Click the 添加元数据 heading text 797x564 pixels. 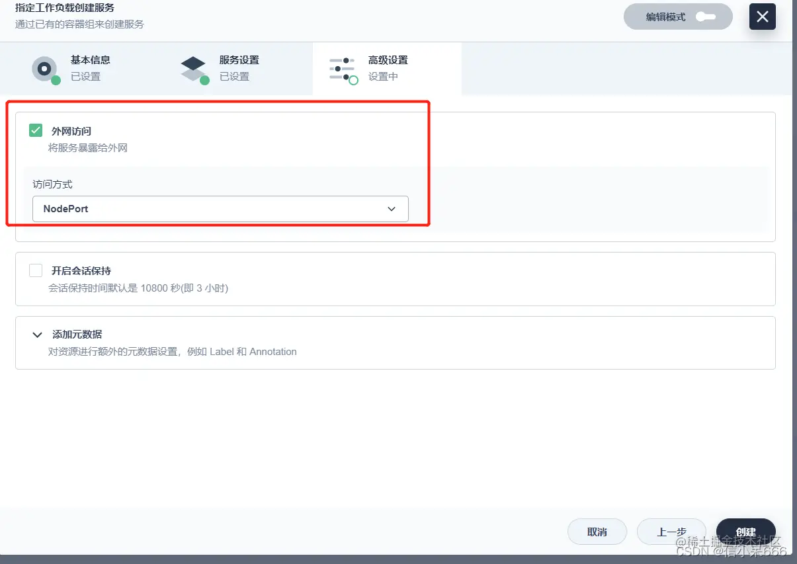coord(77,335)
